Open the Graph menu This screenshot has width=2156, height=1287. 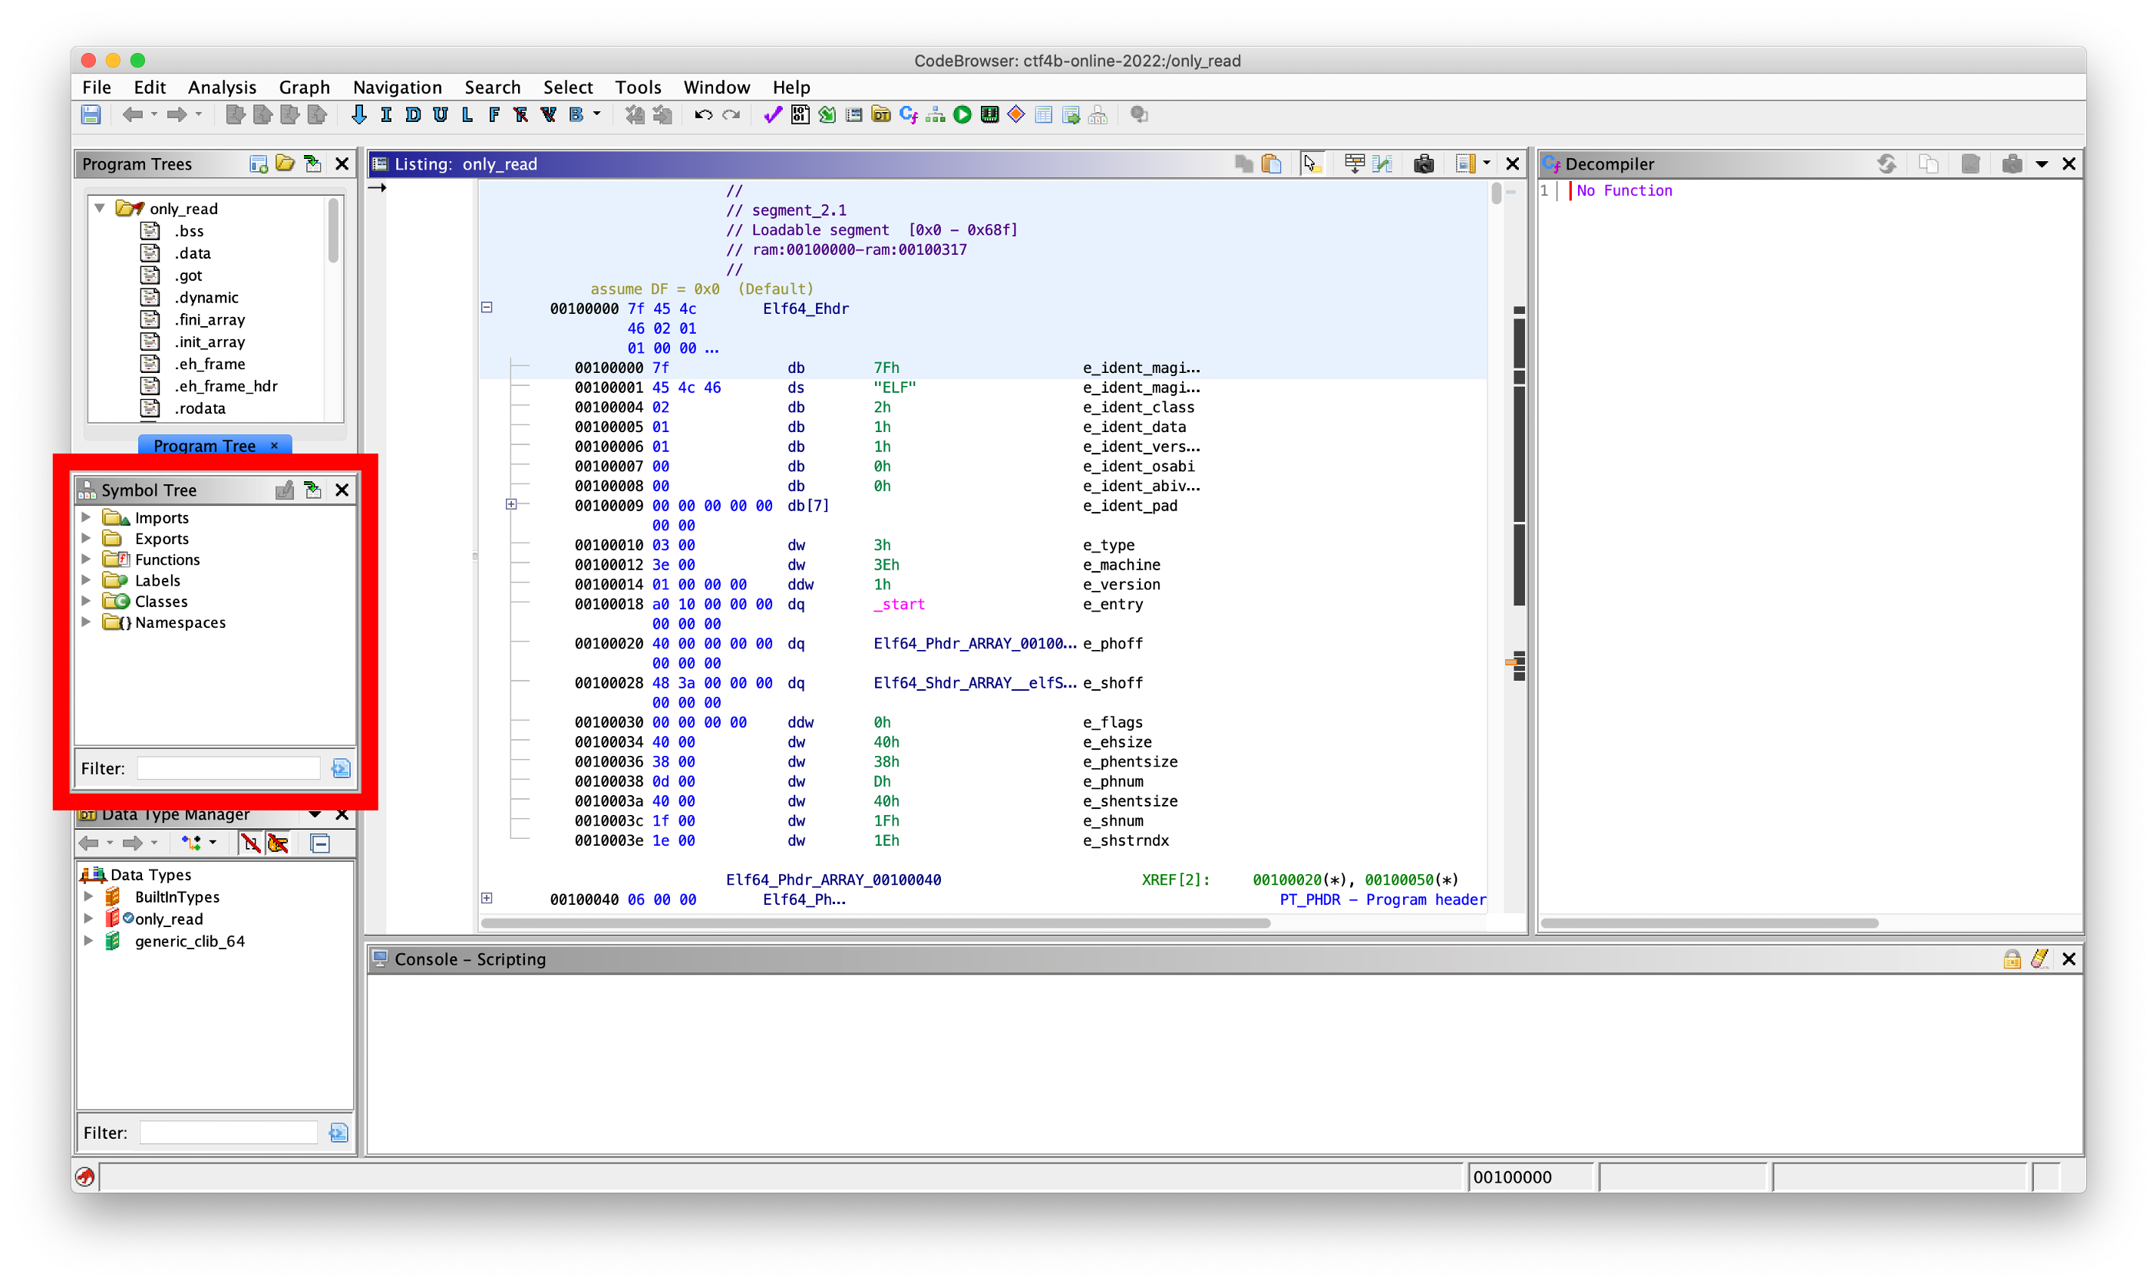coord(305,87)
